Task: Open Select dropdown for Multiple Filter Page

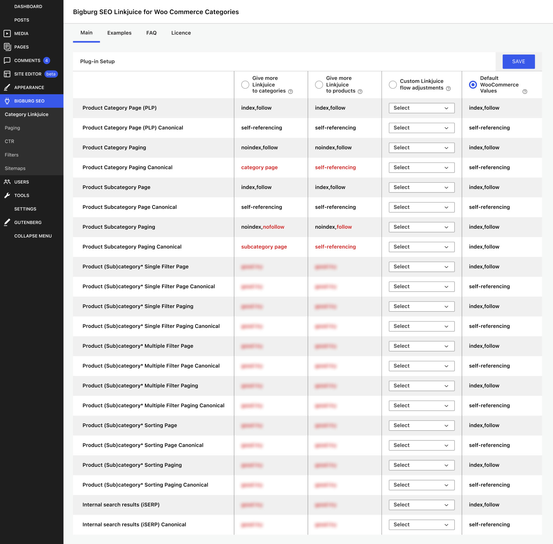Action: [422, 346]
